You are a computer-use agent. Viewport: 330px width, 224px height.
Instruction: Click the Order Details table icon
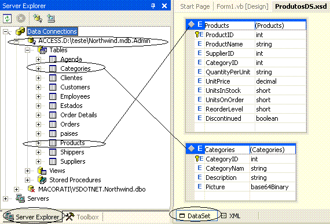tap(53, 115)
